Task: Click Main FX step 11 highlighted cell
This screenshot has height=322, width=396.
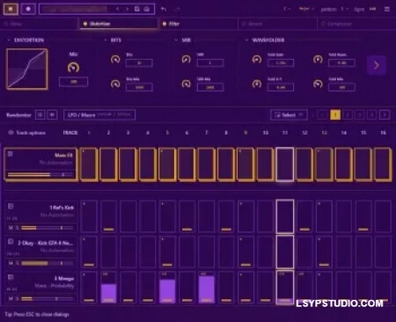Action: [x=285, y=165]
